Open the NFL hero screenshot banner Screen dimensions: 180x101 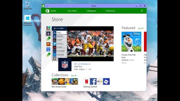[x=83, y=44]
